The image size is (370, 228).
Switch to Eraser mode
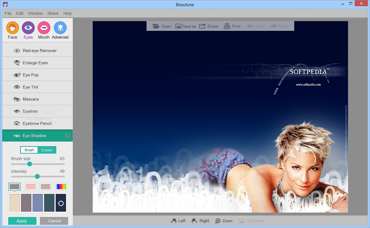click(47, 150)
